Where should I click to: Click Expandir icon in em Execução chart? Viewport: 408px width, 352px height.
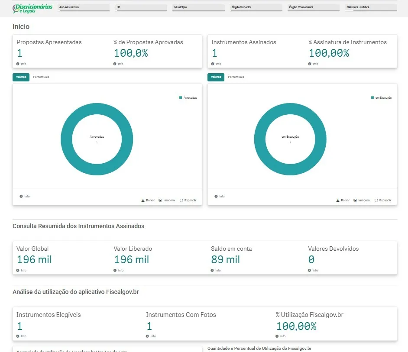376,200
